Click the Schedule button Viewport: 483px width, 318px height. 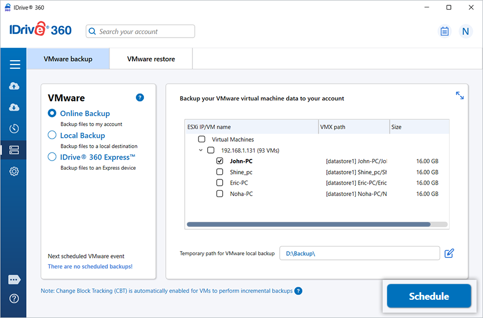[429, 296]
